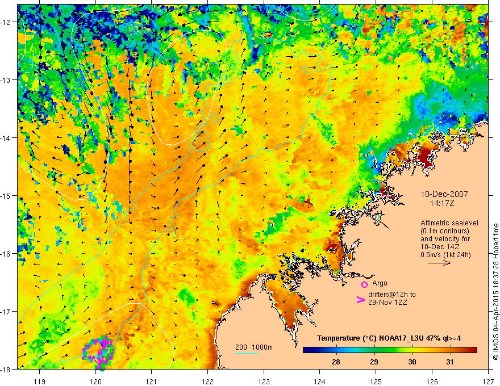Click the latitude label -15

[x=6, y=195]
